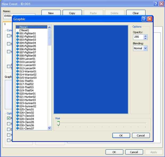Viewport: 165px width, 157px height.
Task: Confirm the Graphic dialog with OK
Action: click(x=121, y=135)
